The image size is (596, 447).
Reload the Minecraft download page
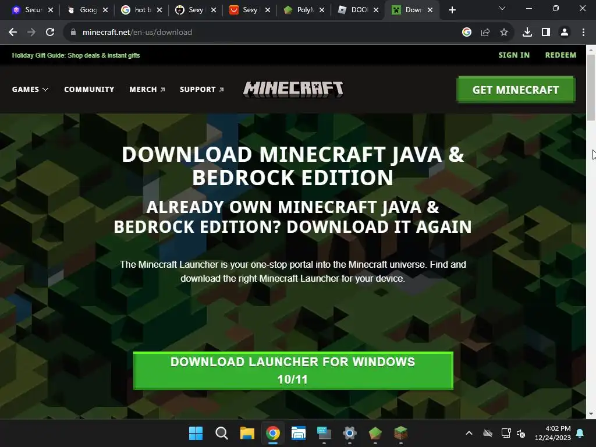(50, 33)
